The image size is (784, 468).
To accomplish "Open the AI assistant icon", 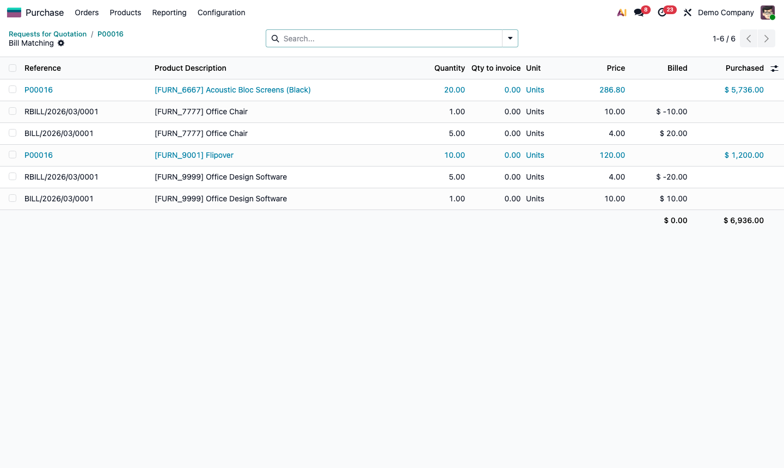I will click(x=621, y=12).
